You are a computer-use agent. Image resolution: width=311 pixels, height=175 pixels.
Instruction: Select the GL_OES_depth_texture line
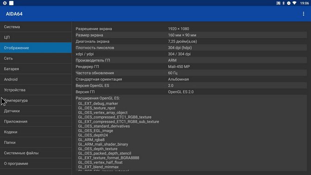pos(98,149)
